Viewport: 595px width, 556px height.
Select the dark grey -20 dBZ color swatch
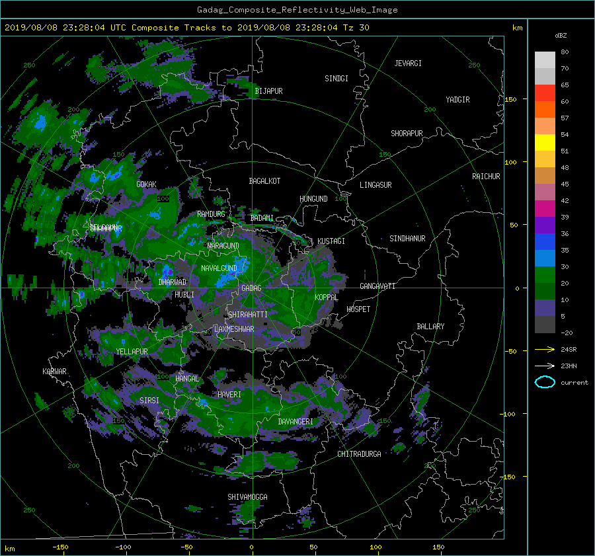pos(545,325)
